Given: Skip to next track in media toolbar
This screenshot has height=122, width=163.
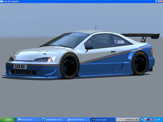Looking at the screenshot, I should (124, 120).
